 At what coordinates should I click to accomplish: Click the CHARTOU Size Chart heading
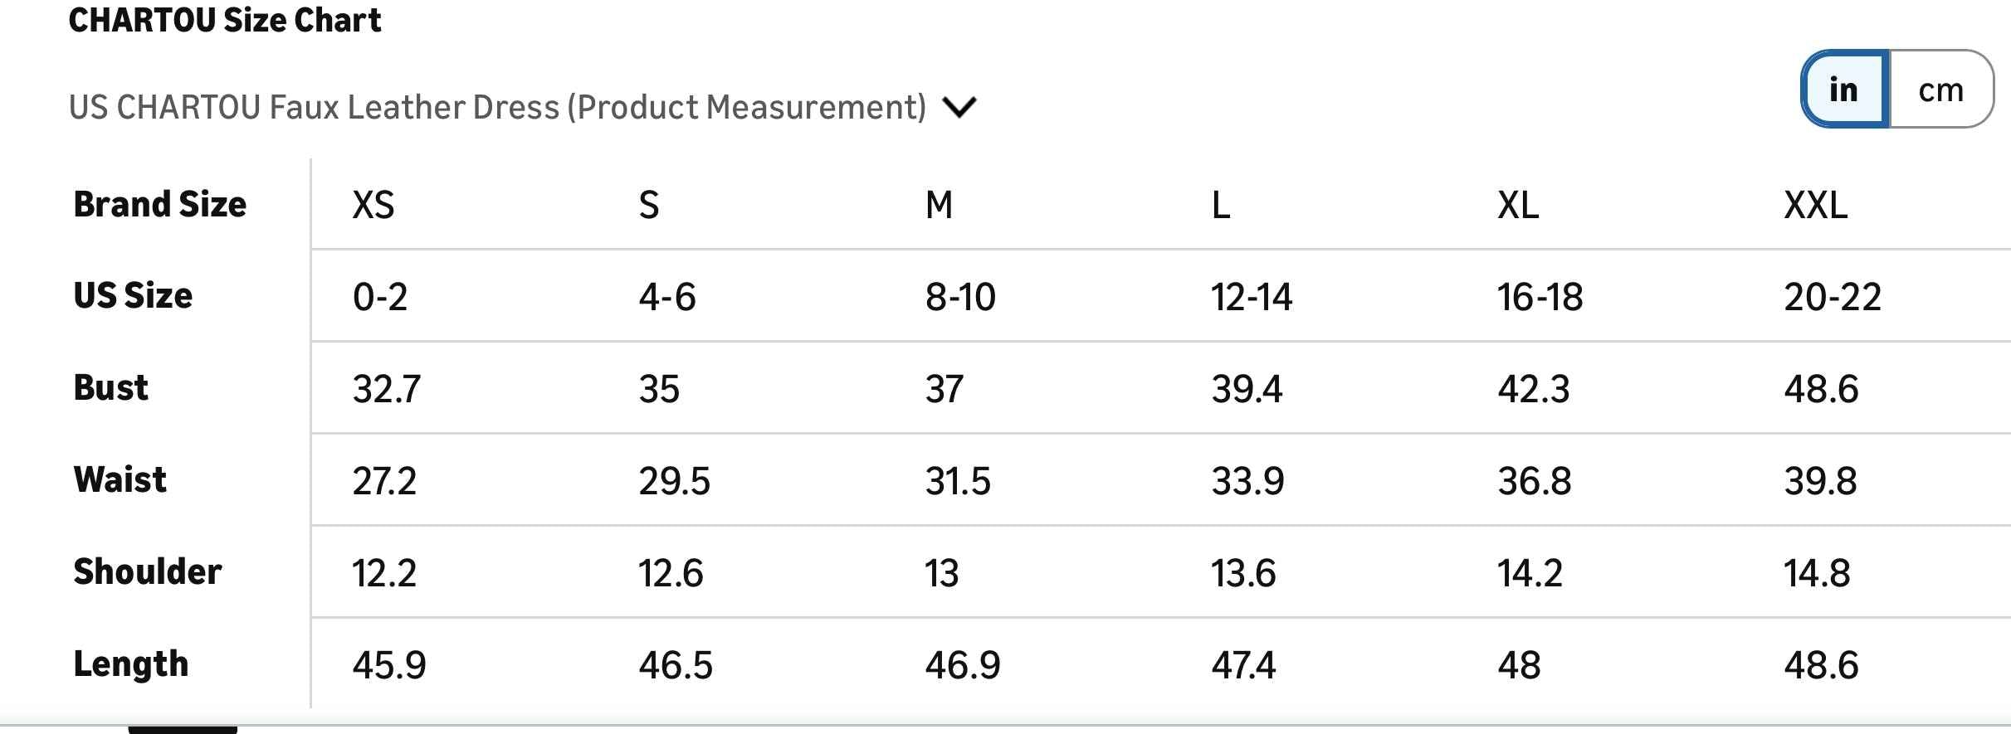coord(224,20)
